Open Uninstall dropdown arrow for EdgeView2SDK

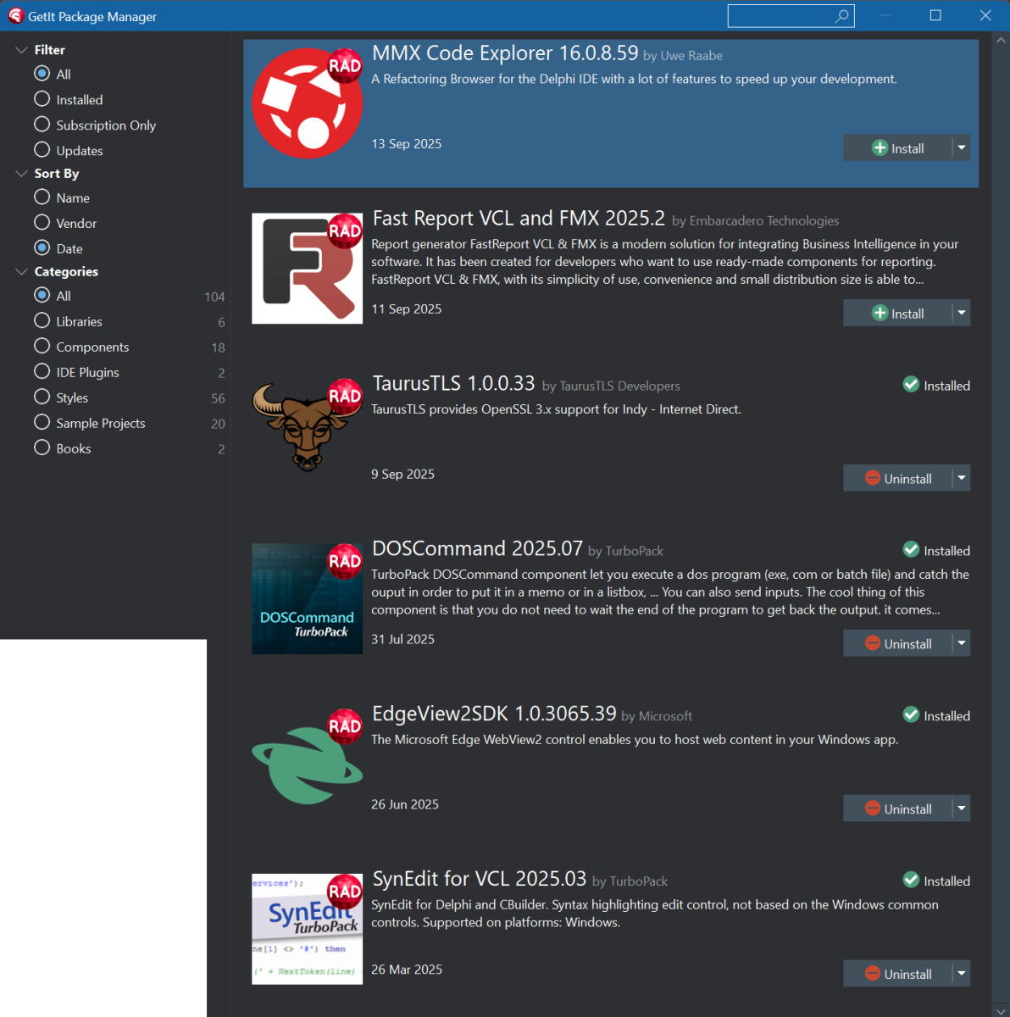pyautogui.click(x=961, y=809)
